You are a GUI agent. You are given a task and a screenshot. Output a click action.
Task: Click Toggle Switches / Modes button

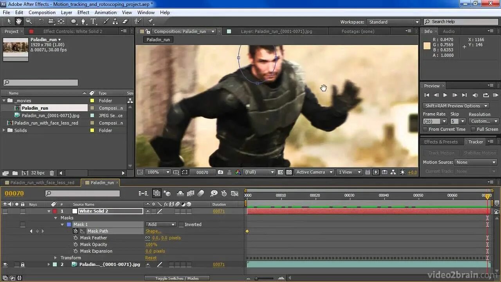[177, 278]
